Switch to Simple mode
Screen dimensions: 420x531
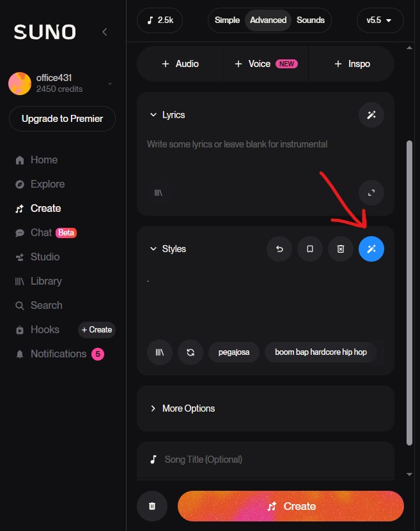pyautogui.click(x=227, y=20)
